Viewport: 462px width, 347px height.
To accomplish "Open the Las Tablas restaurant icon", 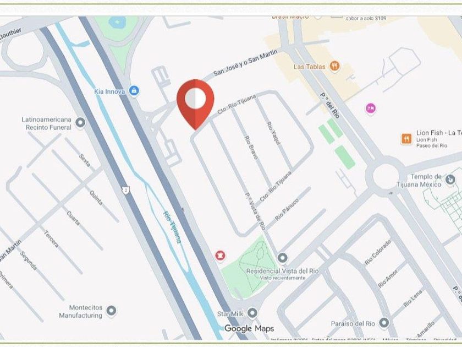I will click(334, 66).
